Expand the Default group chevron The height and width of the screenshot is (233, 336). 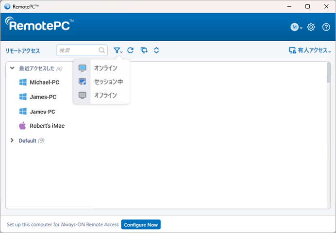[x=12, y=140]
